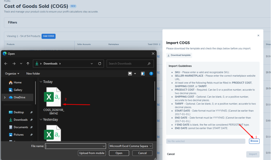
Task: Toggle the preview pane icon
Action: (143, 74)
